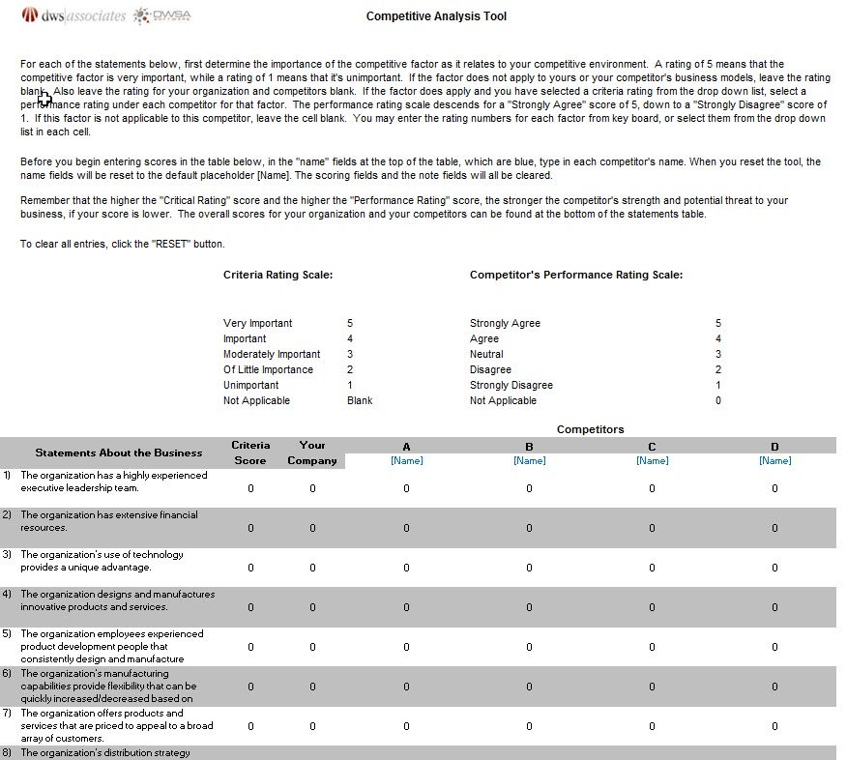Select Competitor A cell for financial resources row
This screenshot has height=760, width=847.
pyautogui.click(x=407, y=528)
